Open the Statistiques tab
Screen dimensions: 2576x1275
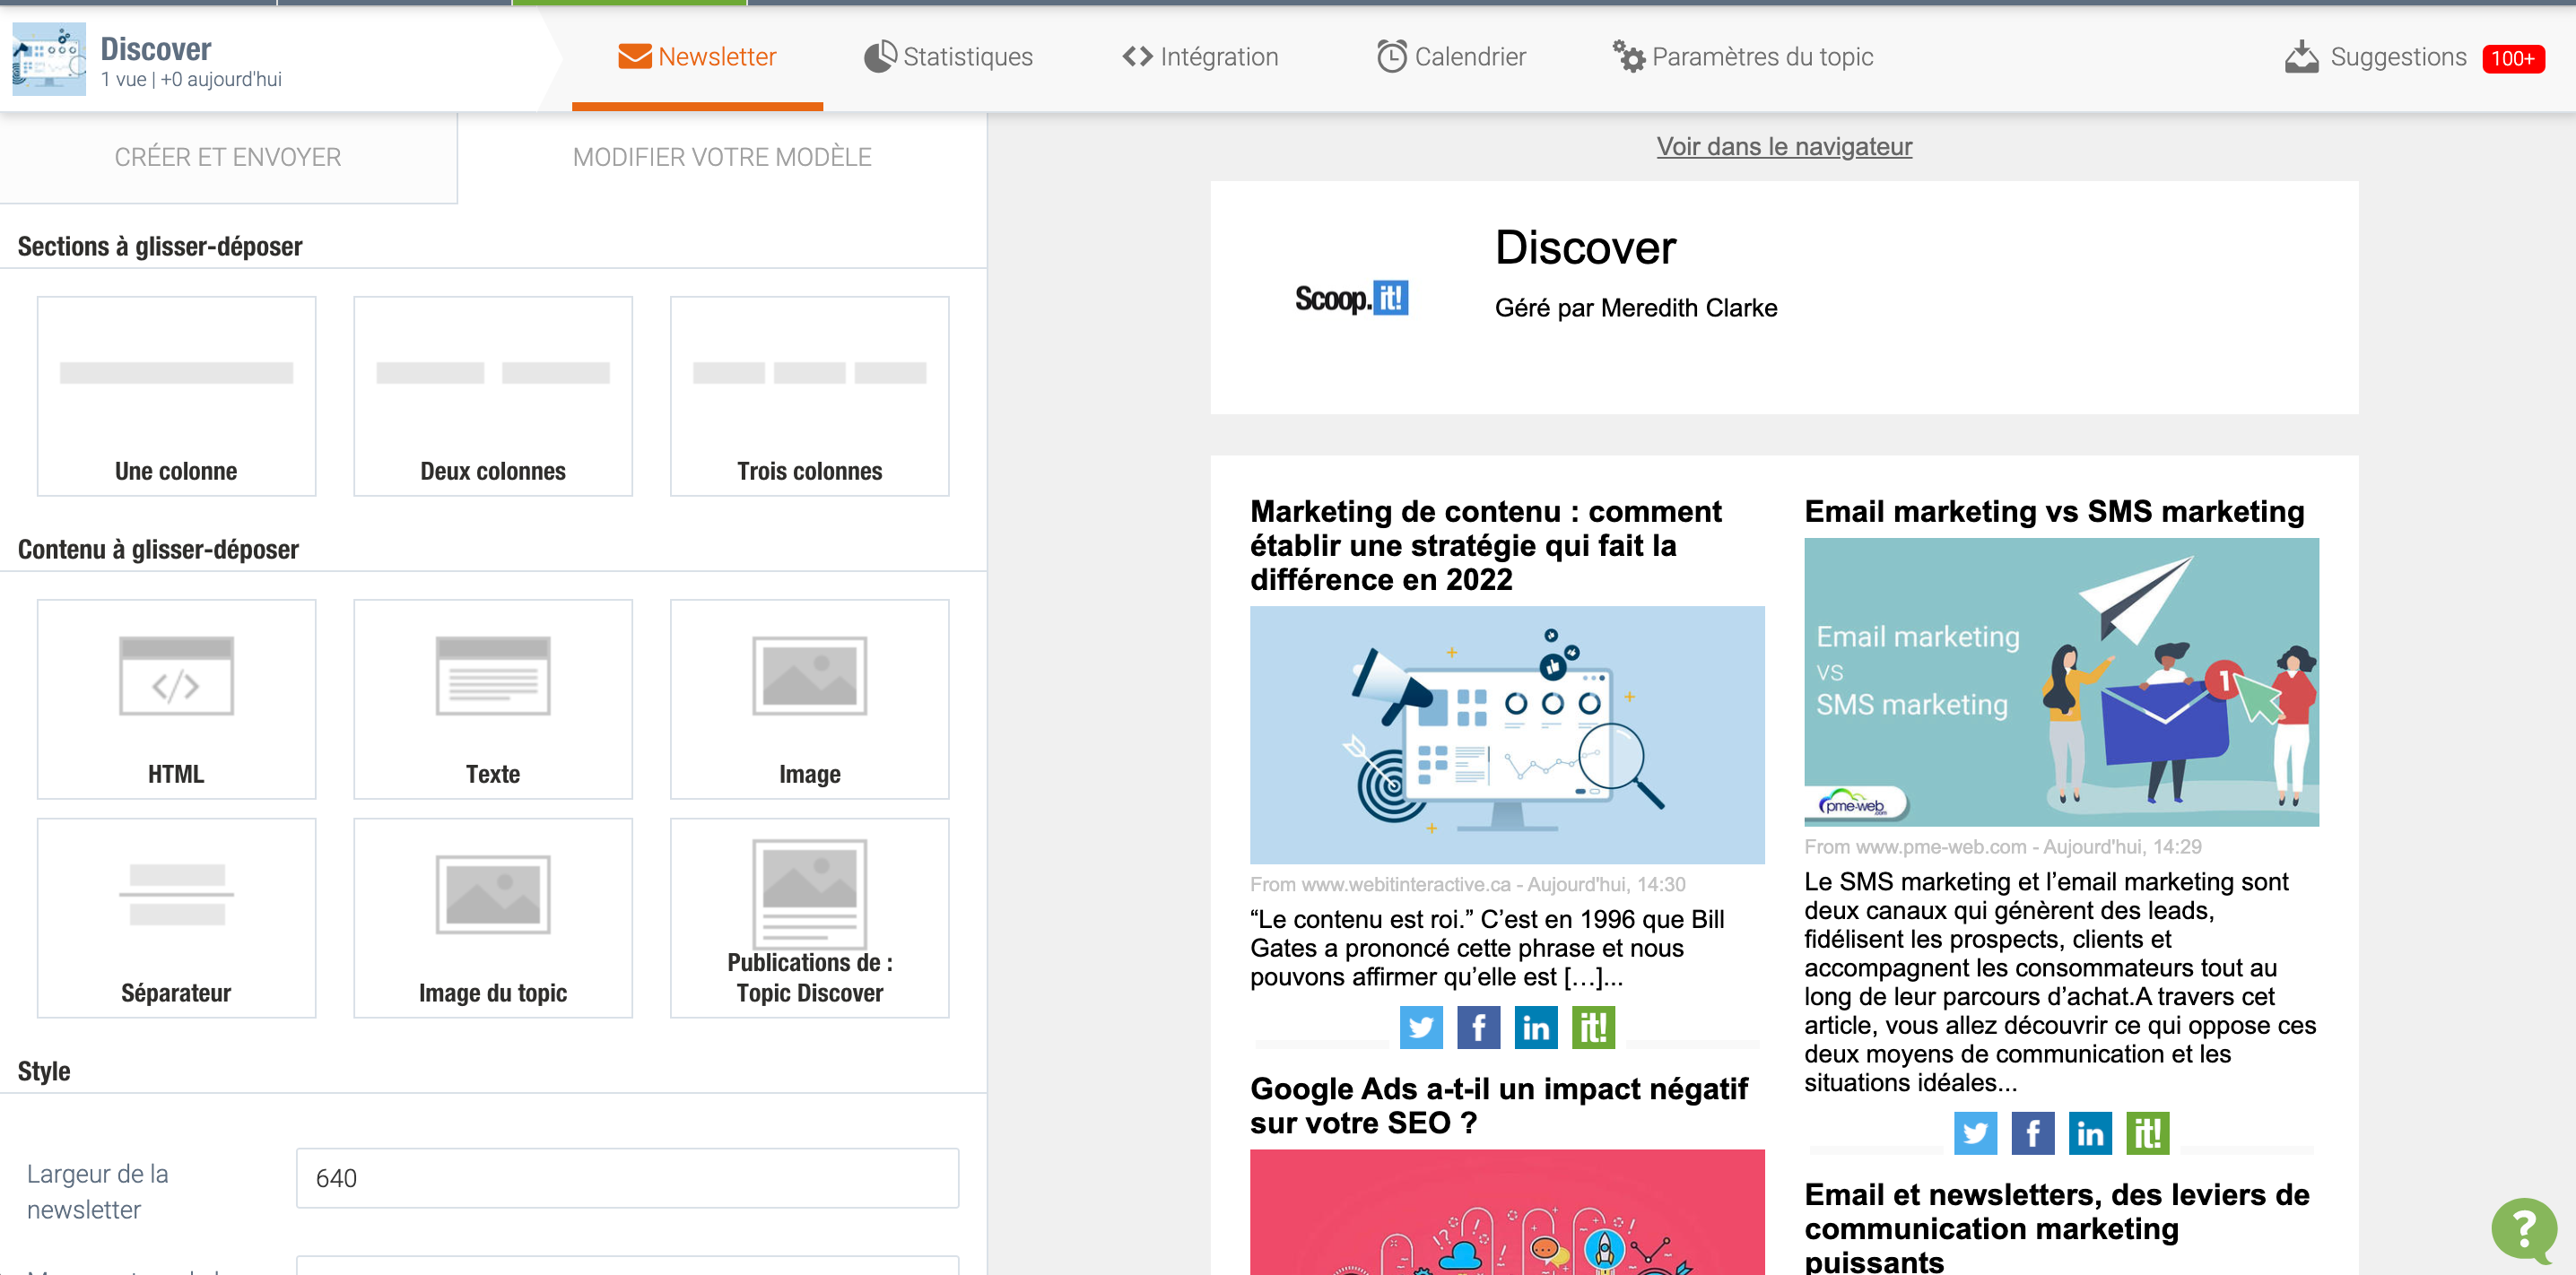pyautogui.click(x=948, y=57)
